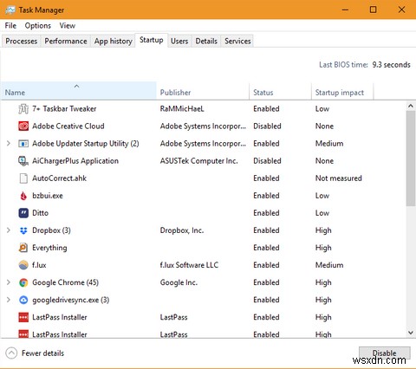Minimize the Task Manager window

pyautogui.click(x=345, y=10)
